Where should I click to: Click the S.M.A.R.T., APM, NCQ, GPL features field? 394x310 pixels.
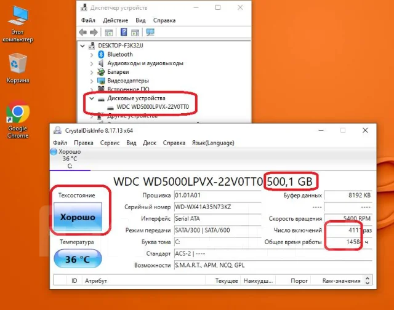pyautogui.click(x=273, y=265)
